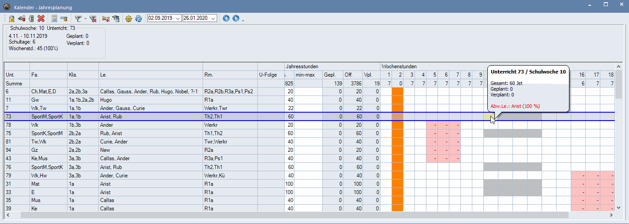Screen dimensions: 629x224
Task: Click pink week 16 cell in row 79
Action: pos(578,175)
